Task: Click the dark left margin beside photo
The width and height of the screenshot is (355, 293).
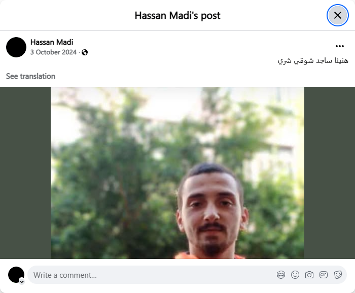Action: [25, 173]
